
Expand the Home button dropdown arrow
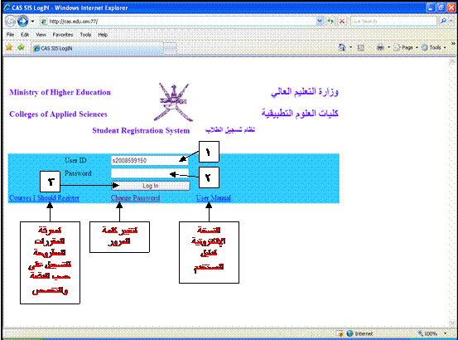click(x=350, y=47)
